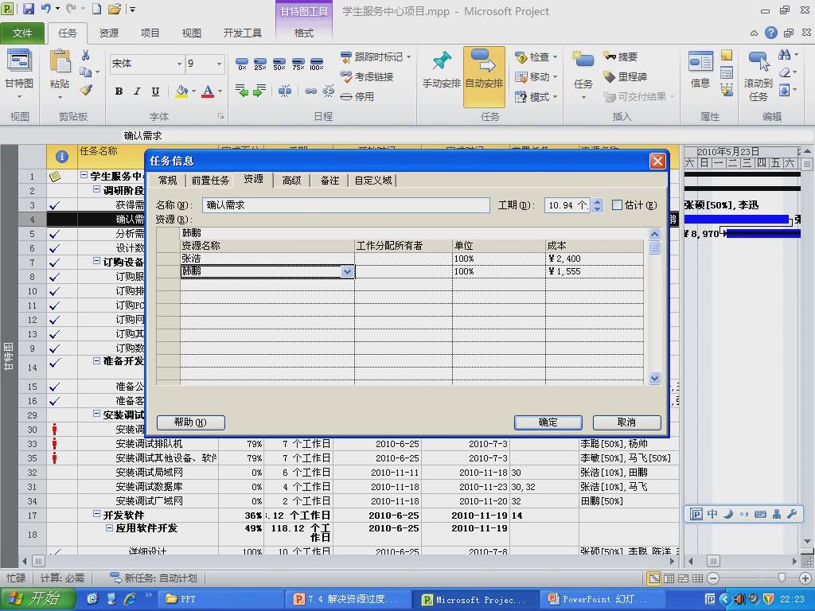The image size is (815, 611).
Task: Set task to 50% complete
Action: pyautogui.click(x=279, y=64)
